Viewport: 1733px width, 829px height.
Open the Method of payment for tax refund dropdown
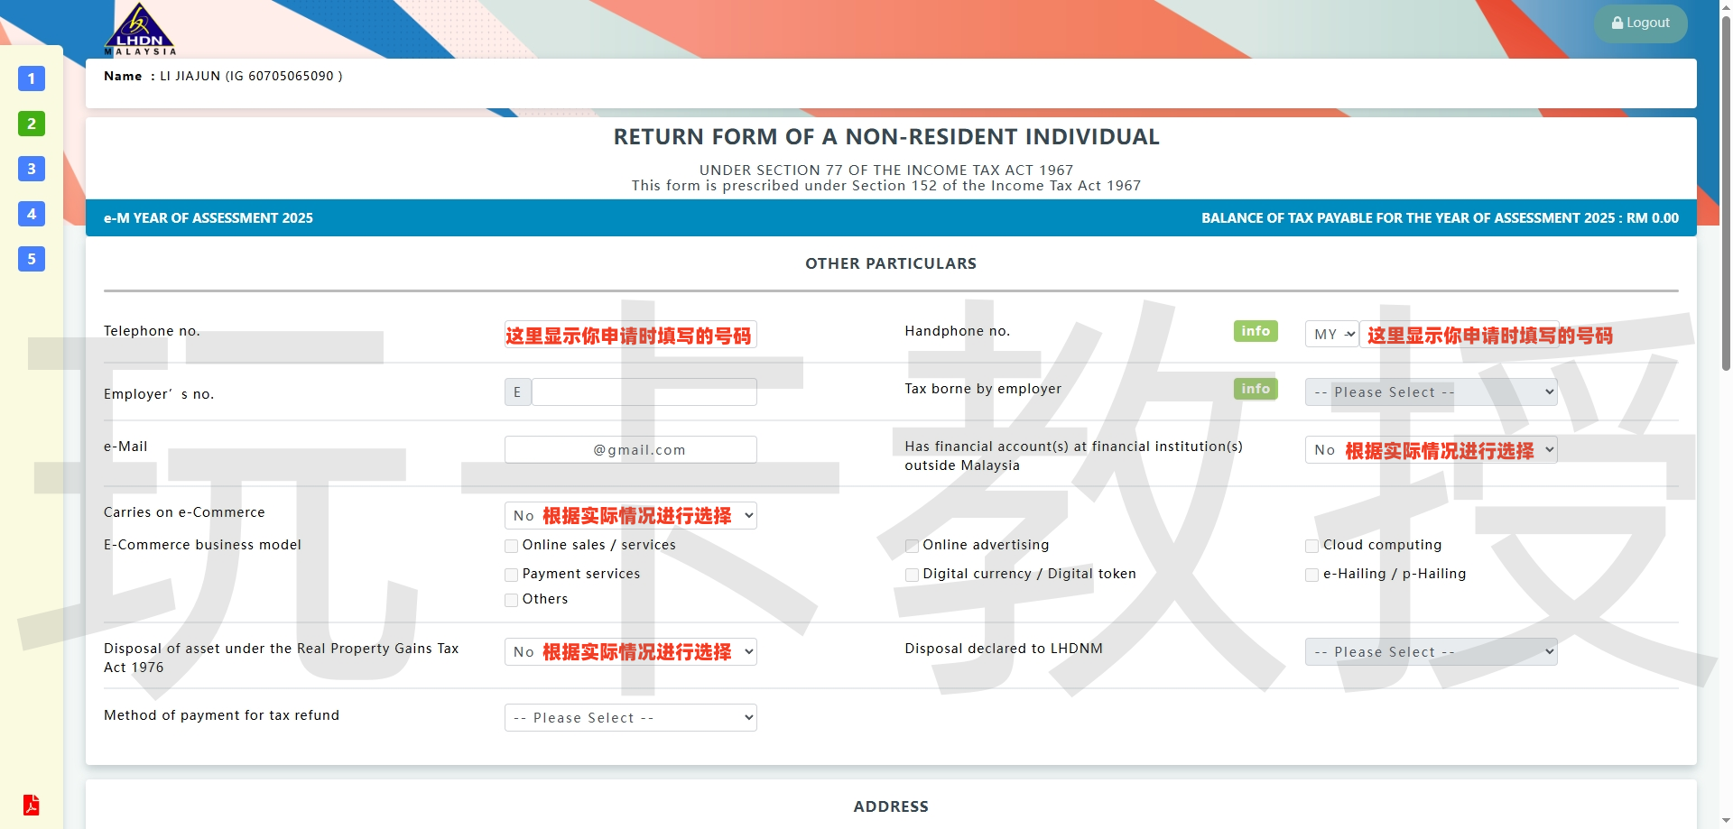(x=630, y=717)
